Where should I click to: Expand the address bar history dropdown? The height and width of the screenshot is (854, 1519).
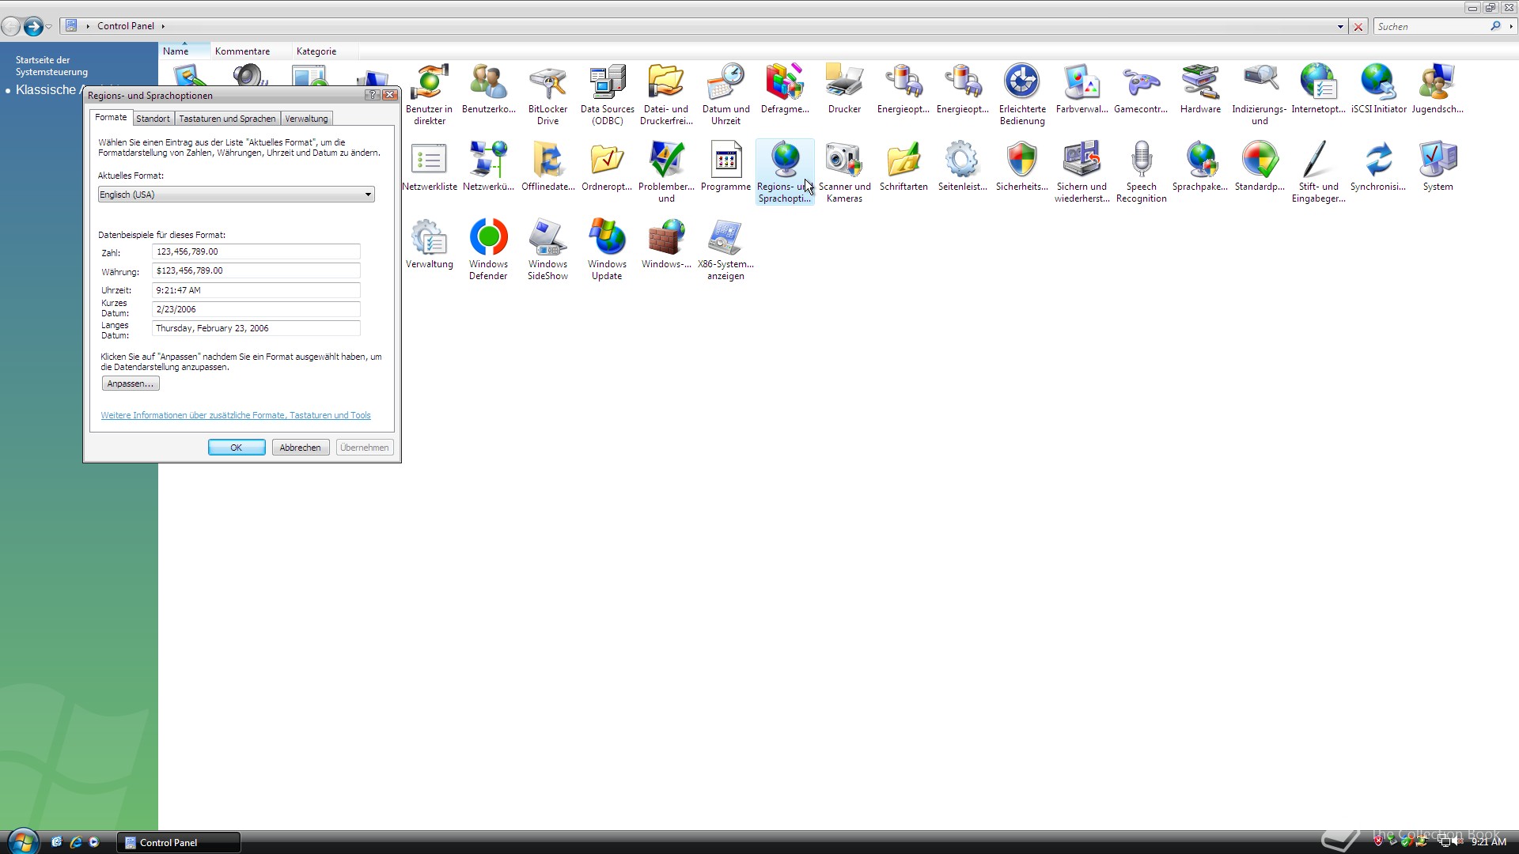tap(1340, 27)
